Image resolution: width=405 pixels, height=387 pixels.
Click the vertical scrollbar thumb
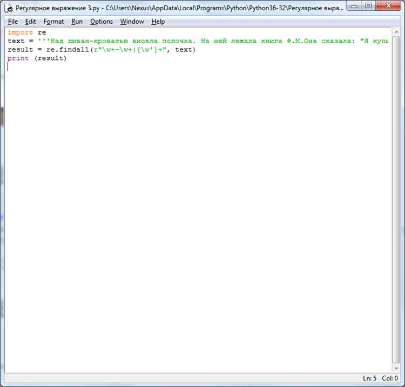coord(396,199)
